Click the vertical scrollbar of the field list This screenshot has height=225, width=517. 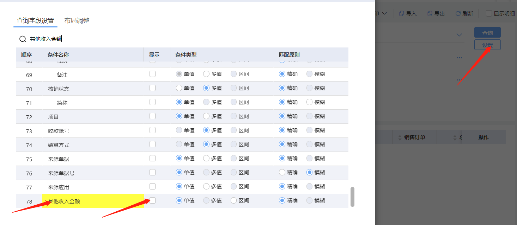(352, 197)
